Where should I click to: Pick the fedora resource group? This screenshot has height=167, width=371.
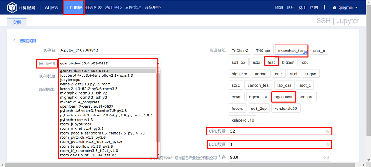click(x=237, y=109)
